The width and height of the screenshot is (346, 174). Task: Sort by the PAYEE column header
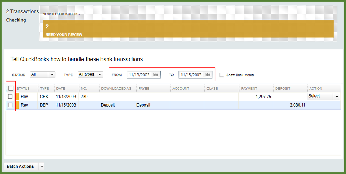click(x=144, y=89)
